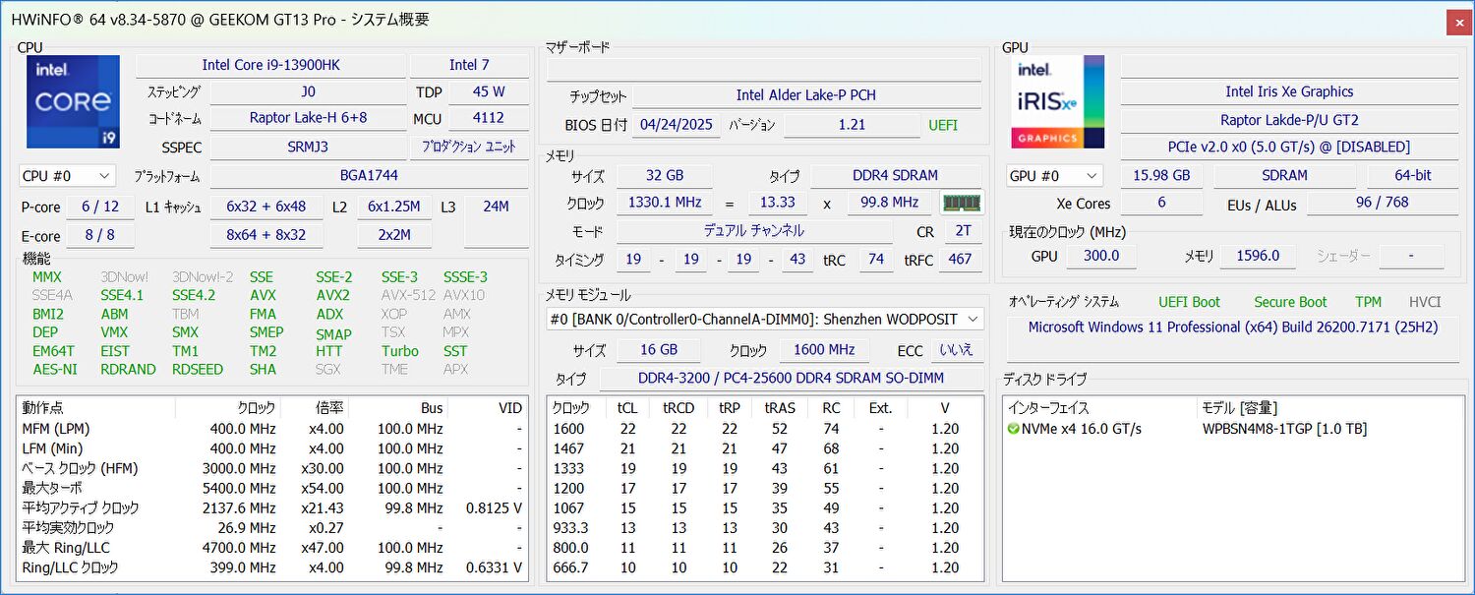Click the Windows 11 Professional OS text
1475x595 pixels.
(1232, 327)
